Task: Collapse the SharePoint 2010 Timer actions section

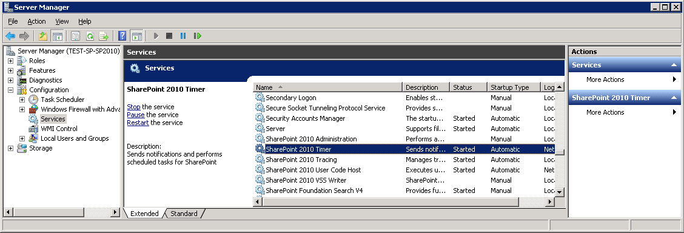Action: click(x=674, y=98)
